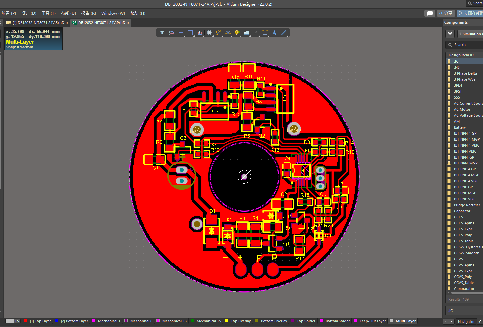Viewport: 483px width, 327px height.
Task: Click the Top Solder color swatch
Action: point(293,321)
